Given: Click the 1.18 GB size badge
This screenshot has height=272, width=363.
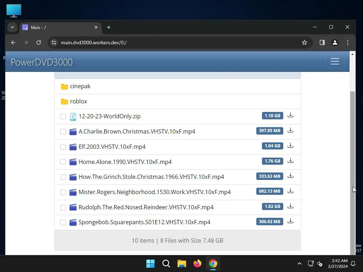Looking at the screenshot, I should point(273,115).
